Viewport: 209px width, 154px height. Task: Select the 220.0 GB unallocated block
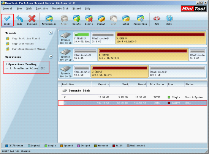[177, 71]
